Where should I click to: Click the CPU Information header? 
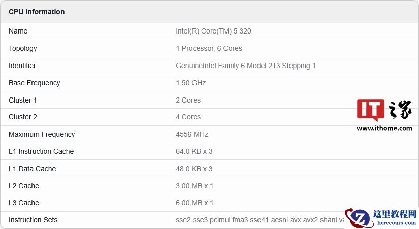37,12
